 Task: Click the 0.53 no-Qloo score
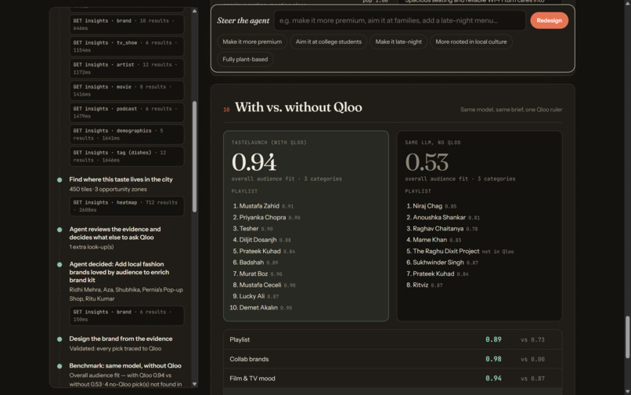[x=427, y=162]
